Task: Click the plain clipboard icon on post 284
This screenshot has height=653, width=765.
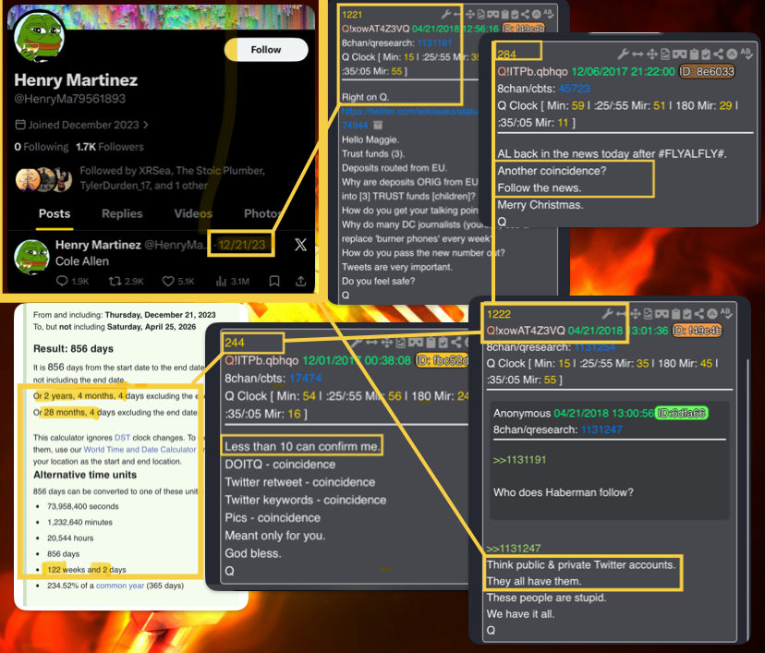Action: click(694, 54)
